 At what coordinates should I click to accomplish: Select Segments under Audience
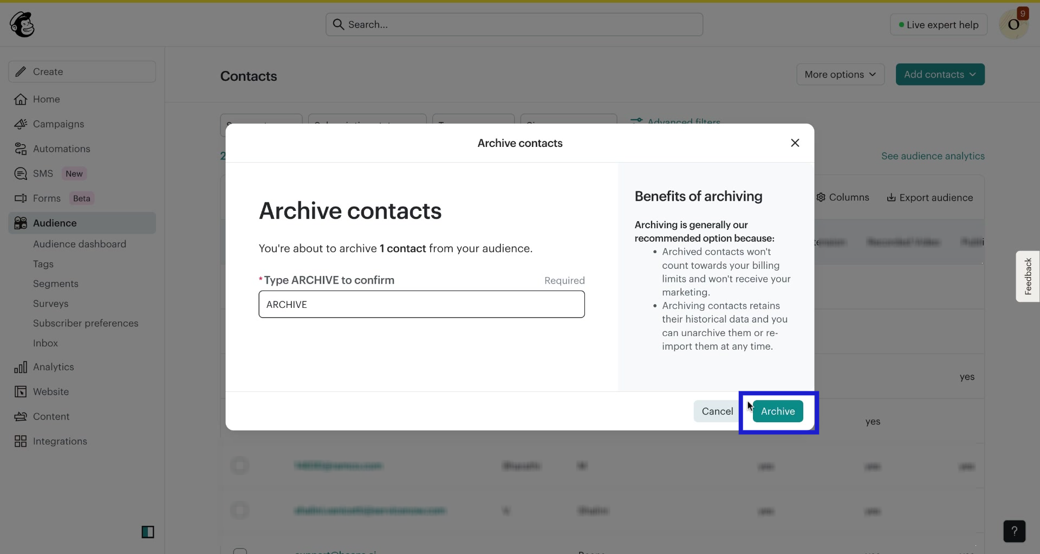(55, 284)
